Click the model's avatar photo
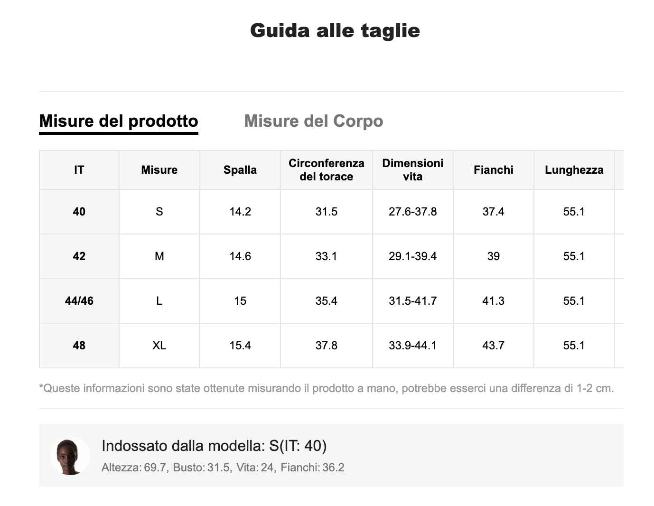Image resolution: width=654 pixels, height=506 pixels. coord(70,456)
